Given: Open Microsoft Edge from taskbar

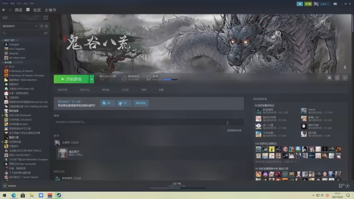Looking at the screenshot, I should coord(14,195).
